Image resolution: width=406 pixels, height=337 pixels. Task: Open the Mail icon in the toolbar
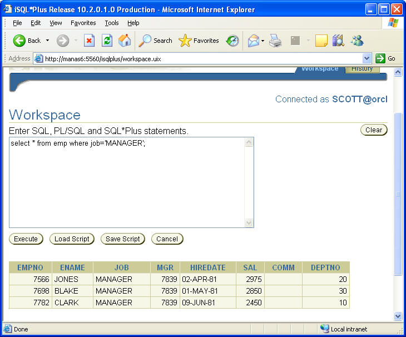253,41
